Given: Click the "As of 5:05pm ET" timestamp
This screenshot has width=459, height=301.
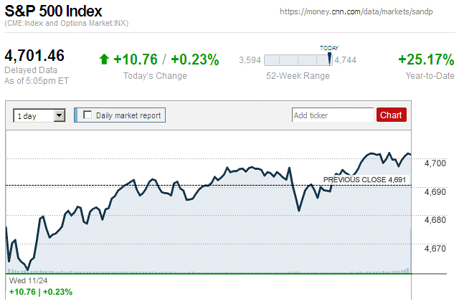Looking at the screenshot, I should (x=37, y=80).
